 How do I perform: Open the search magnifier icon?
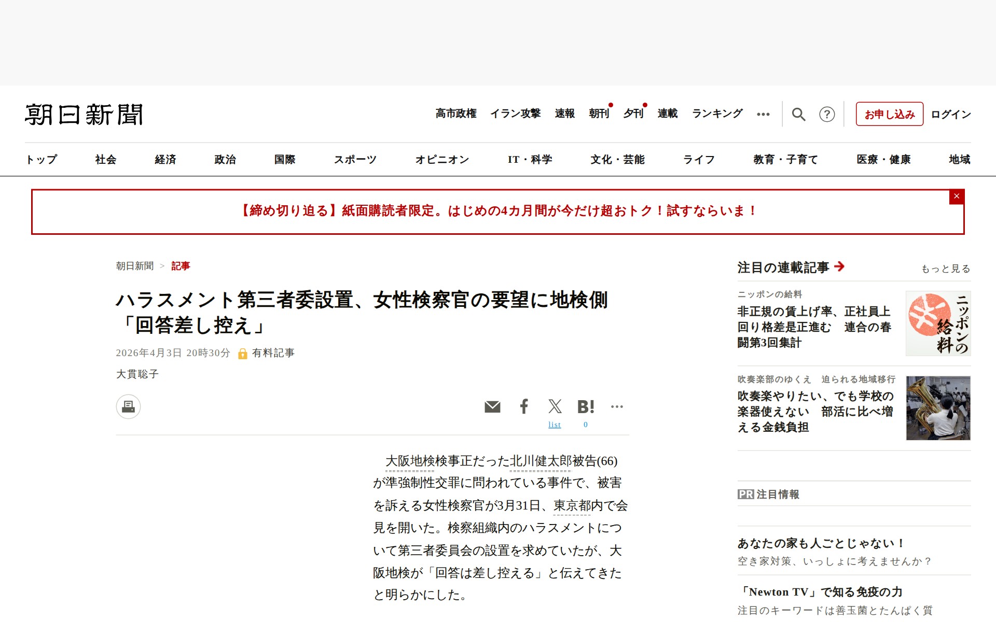pyautogui.click(x=798, y=114)
